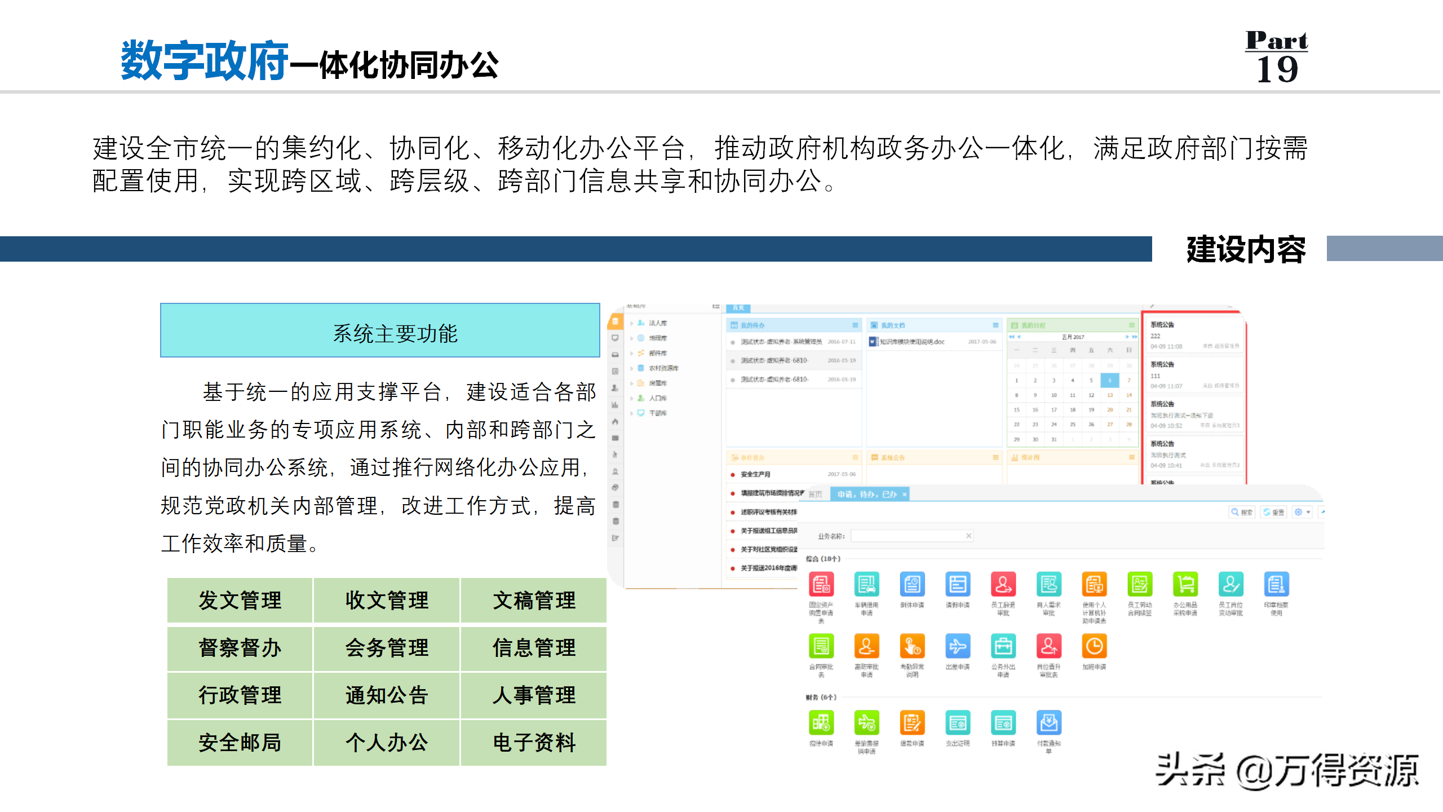The image size is (1443, 812).
Task: Click the 电子资料 cell
Action: (x=534, y=743)
